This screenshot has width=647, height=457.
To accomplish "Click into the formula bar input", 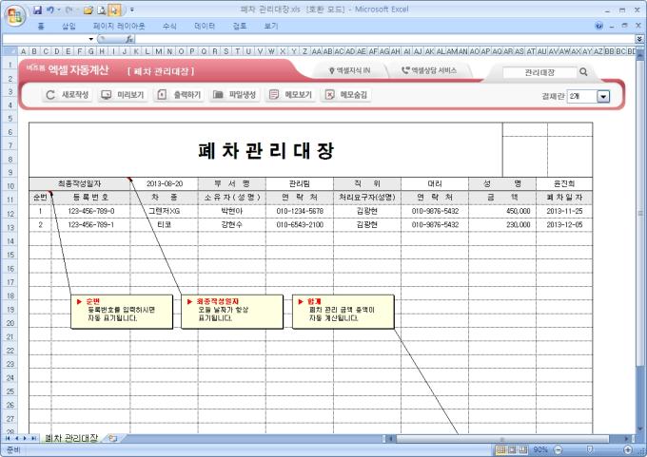I will tap(385, 39).
